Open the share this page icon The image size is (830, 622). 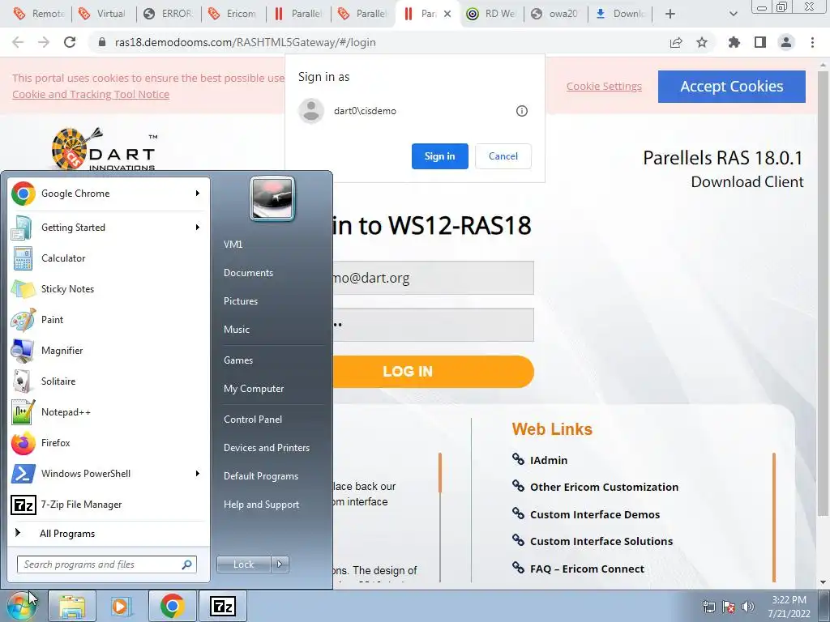(x=676, y=42)
